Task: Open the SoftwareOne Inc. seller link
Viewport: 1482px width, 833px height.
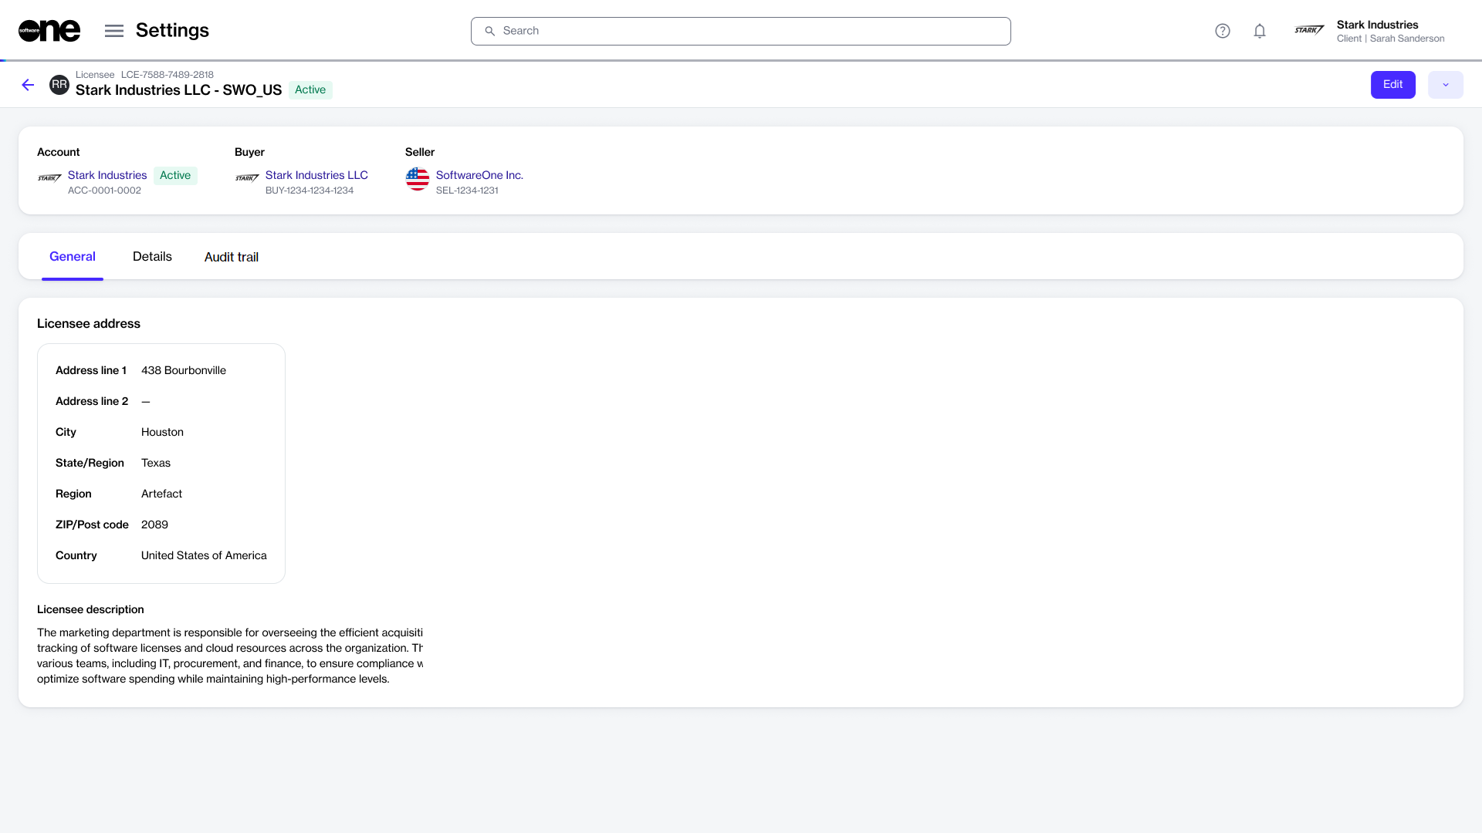Action: 479,175
